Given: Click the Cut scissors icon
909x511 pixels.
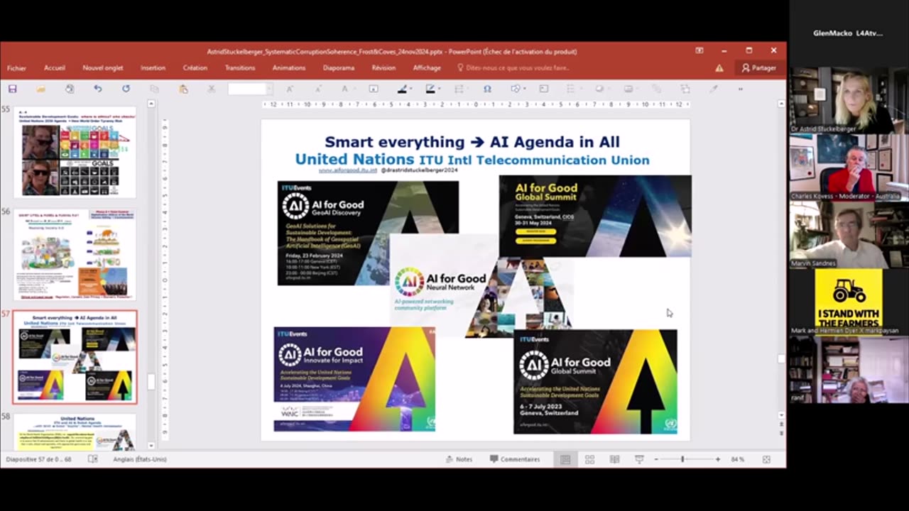Looking at the screenshot, I should [x=211, y=89].
